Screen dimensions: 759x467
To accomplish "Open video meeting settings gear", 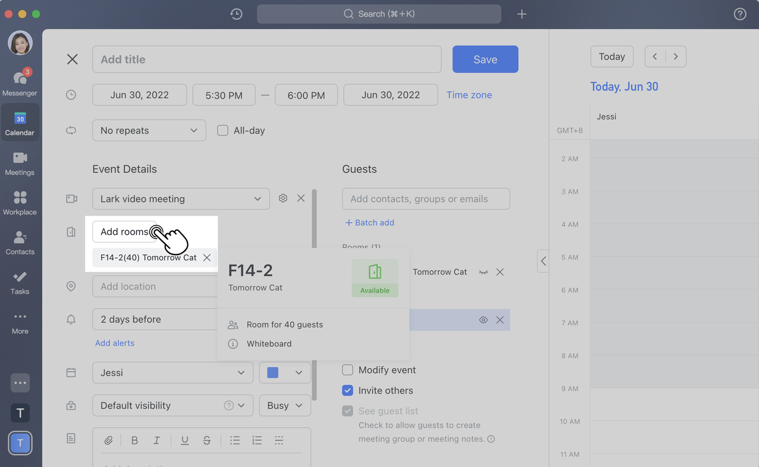I will (x=283, y=198).
